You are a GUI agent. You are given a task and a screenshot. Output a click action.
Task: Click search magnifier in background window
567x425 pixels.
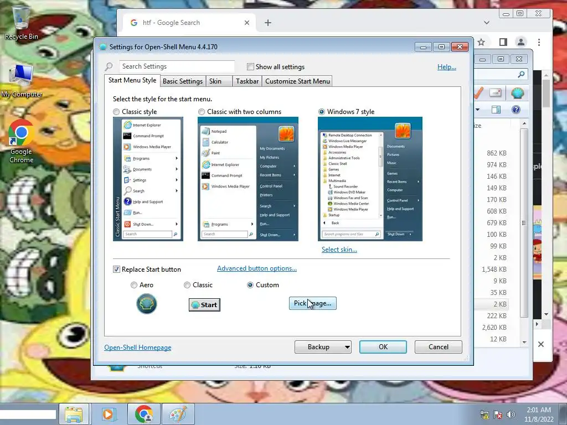pos(521,75)
